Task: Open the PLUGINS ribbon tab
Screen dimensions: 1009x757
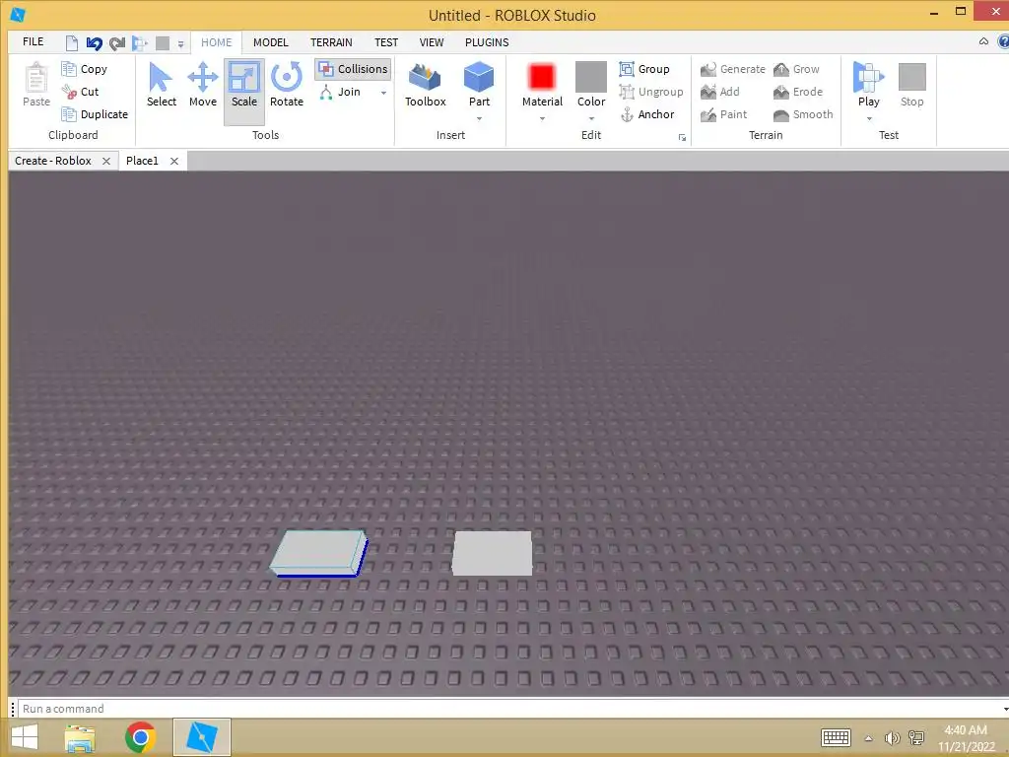Action: 487,42
